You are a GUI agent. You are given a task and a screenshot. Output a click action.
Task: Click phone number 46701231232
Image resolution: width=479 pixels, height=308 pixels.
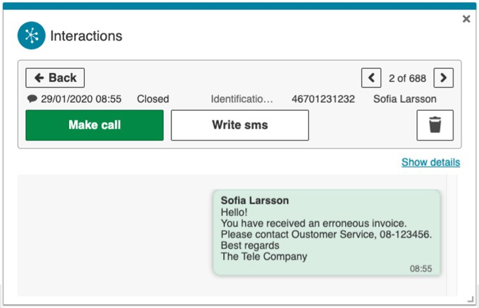323,99
